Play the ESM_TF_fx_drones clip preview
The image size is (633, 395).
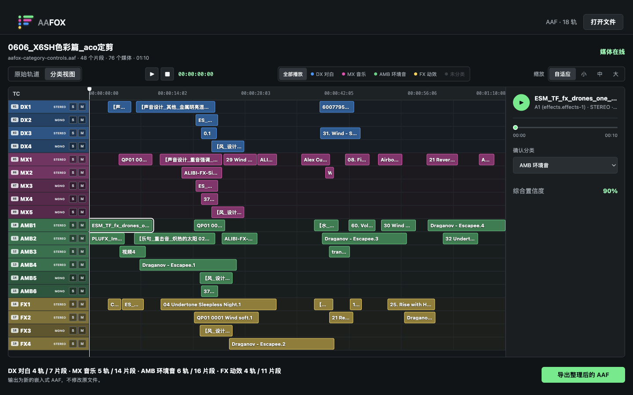521,102
